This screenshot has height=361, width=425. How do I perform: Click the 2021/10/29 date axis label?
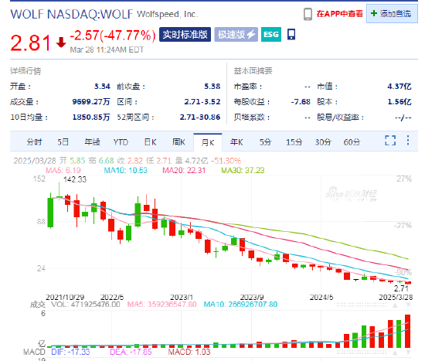[x=65, y=298]
